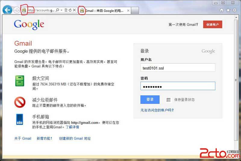Image resolution: width=241 pixels, height=161 pixels.
Task: Click the address bar URL text
Action: (41, 10)
